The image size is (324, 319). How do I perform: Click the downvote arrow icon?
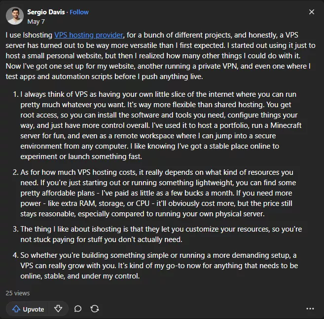pyautogui.click(x=58, y=309)
